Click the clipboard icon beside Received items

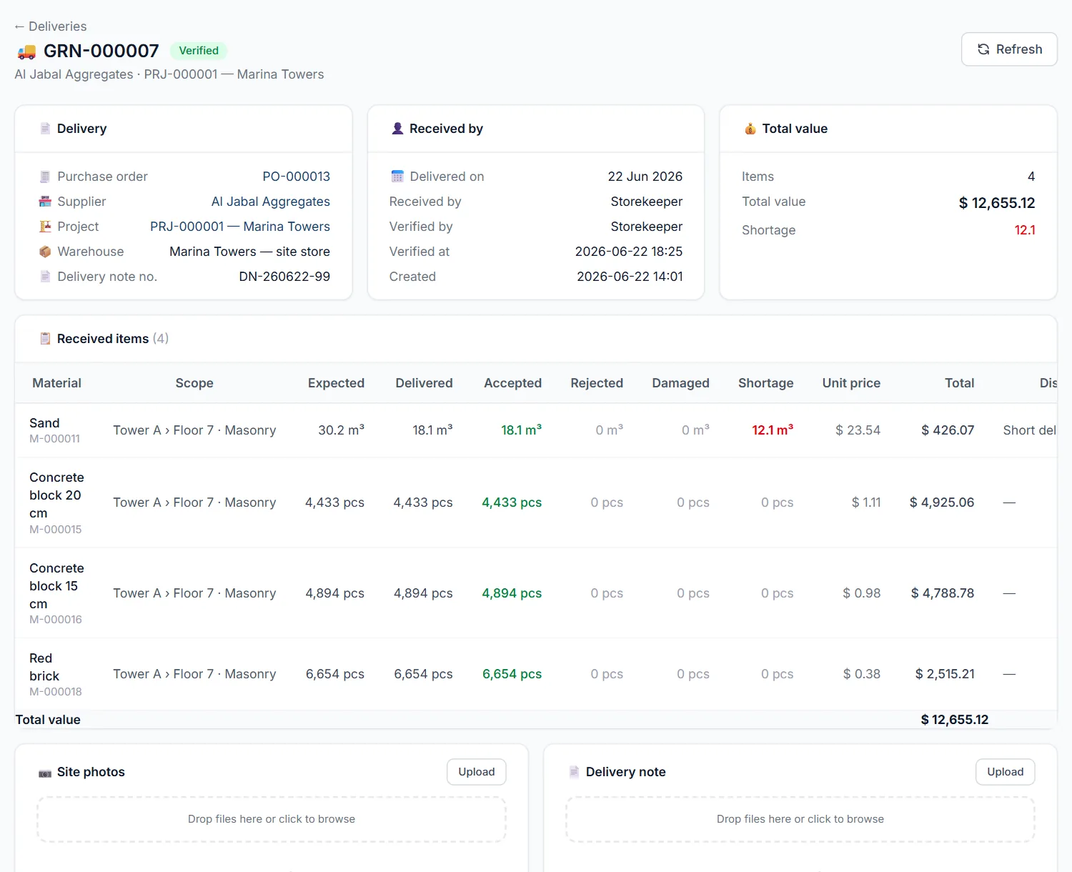(x=45, y=339)
